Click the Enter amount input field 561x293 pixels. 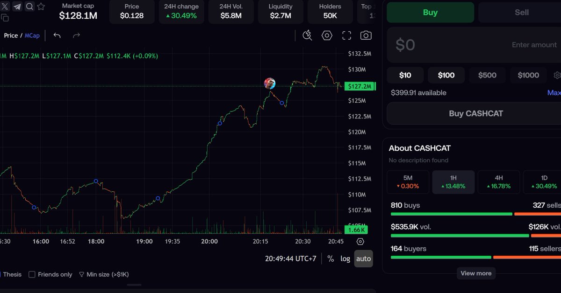click(x=474, y=45)
